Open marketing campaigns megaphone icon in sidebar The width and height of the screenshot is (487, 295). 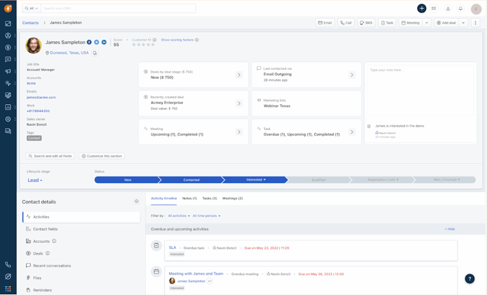pos(8,71)
